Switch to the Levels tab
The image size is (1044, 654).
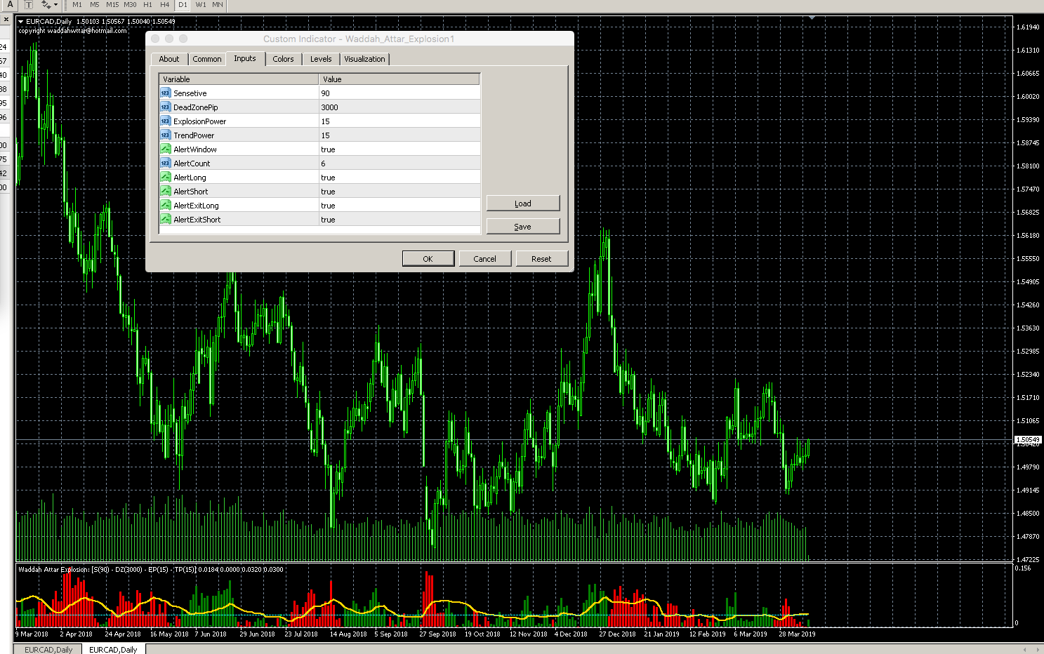point(321,59)
